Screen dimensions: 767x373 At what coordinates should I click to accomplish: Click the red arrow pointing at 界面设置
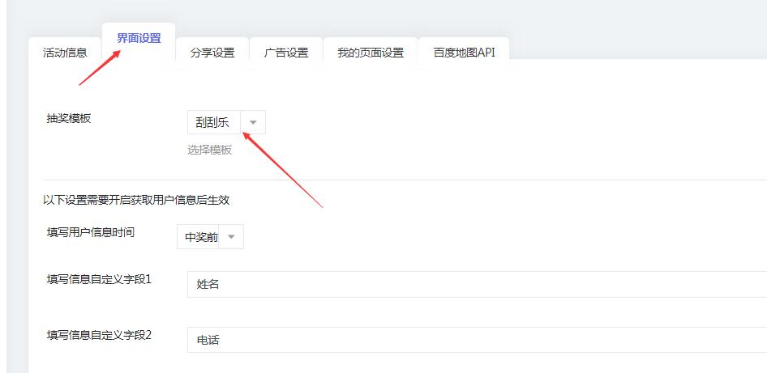tap(100, 67)
